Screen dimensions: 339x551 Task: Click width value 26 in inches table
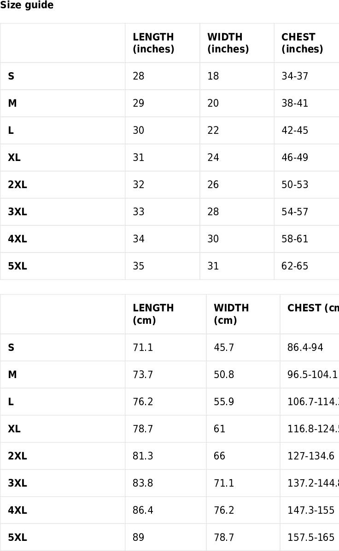(213, 184)
